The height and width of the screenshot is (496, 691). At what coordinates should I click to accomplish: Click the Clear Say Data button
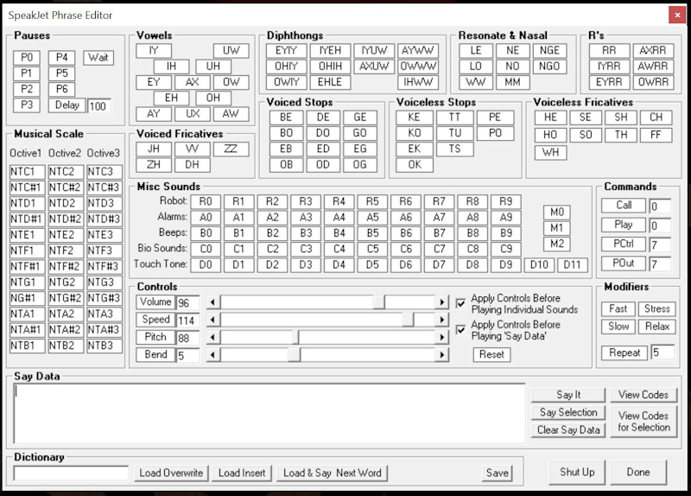pos(567,429)
